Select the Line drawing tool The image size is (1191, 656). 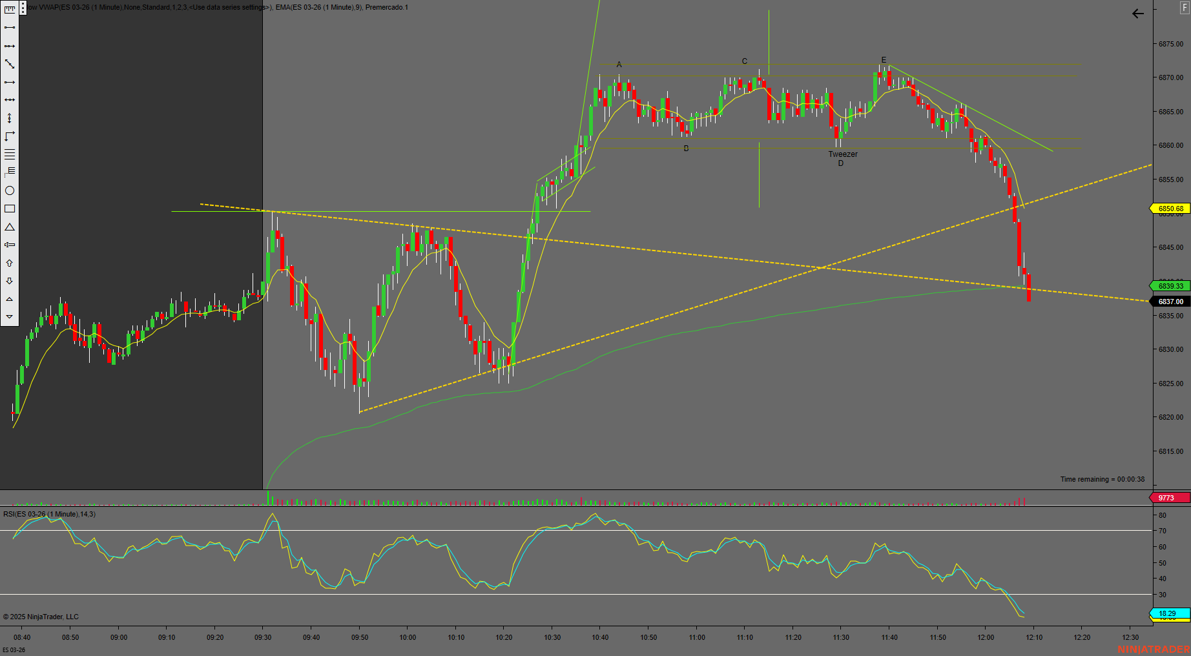point(10,27)
